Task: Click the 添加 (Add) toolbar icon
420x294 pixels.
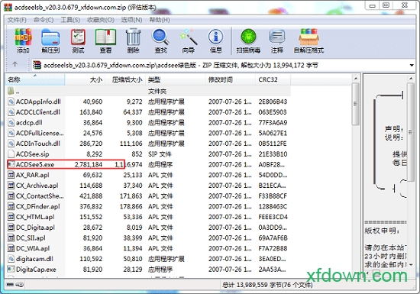Action: coord(23,40)
